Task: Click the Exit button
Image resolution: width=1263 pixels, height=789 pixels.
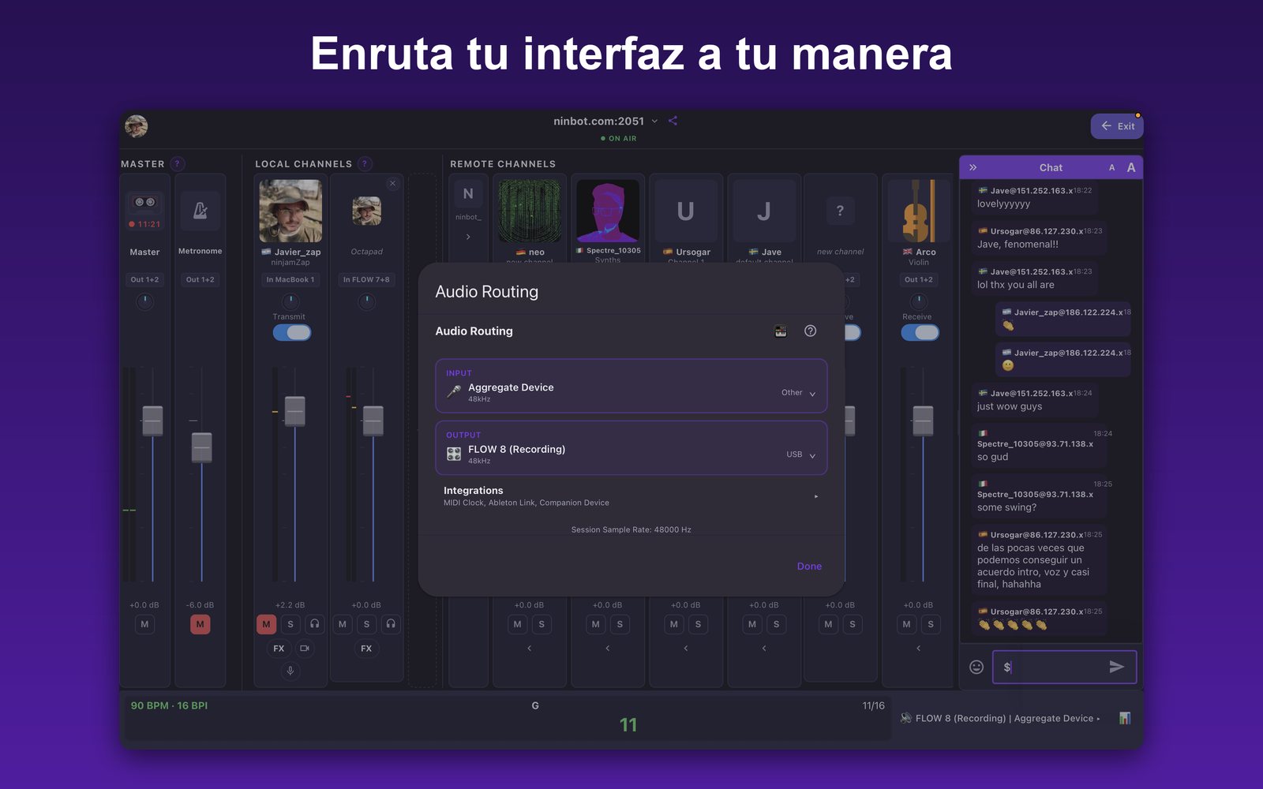Action: [x=1117, y=126]
